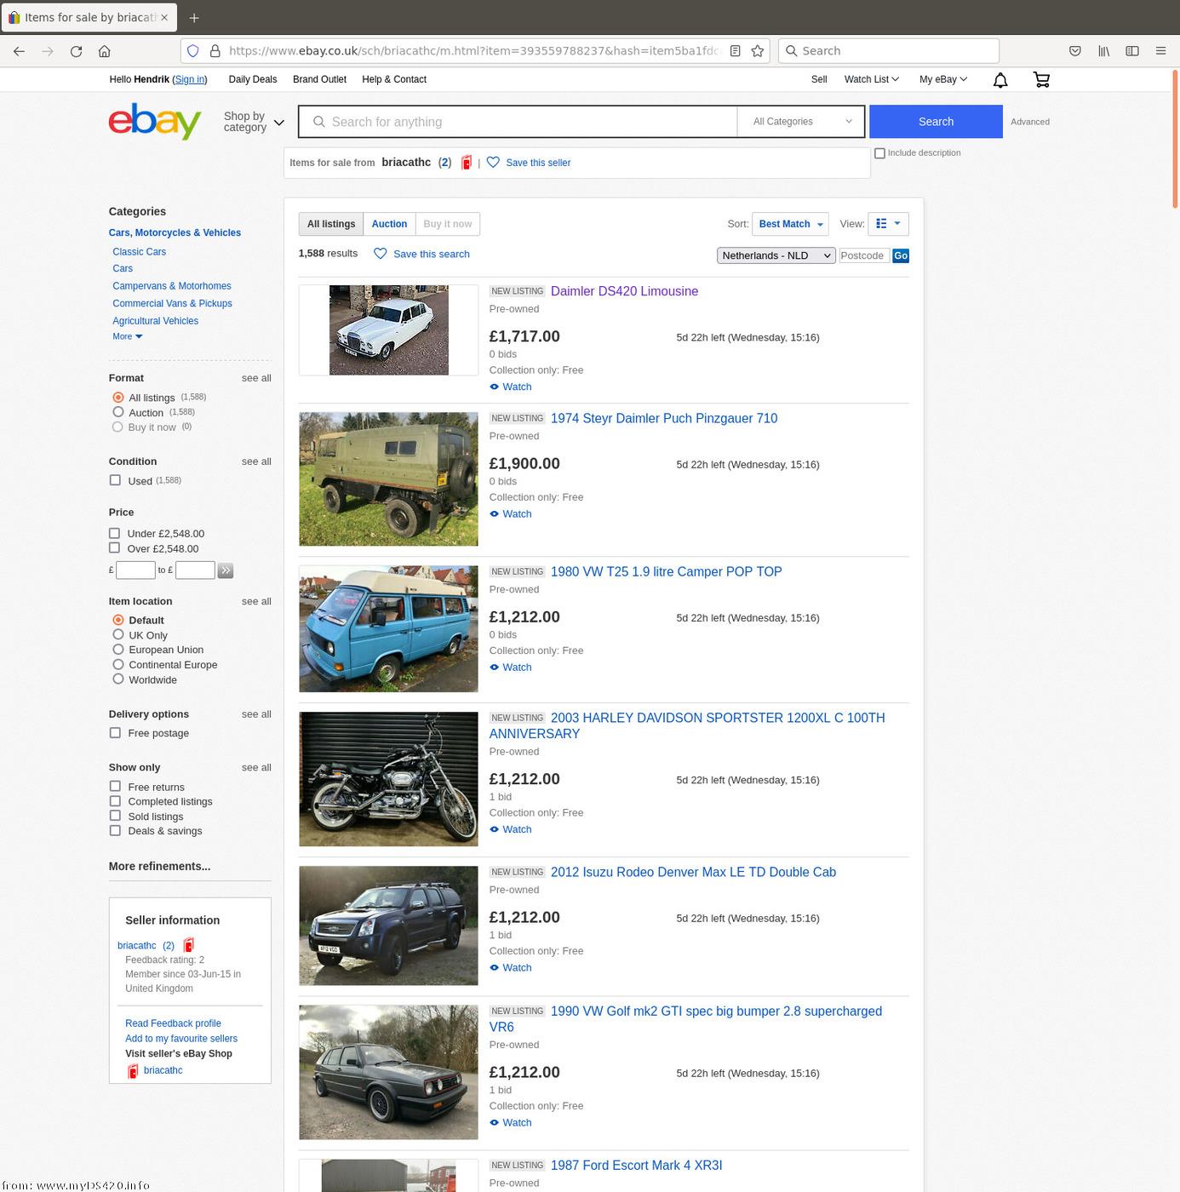Reload the page with refresh icon
Viewport: 1180px width, 1192px height.
pos(76,51)
